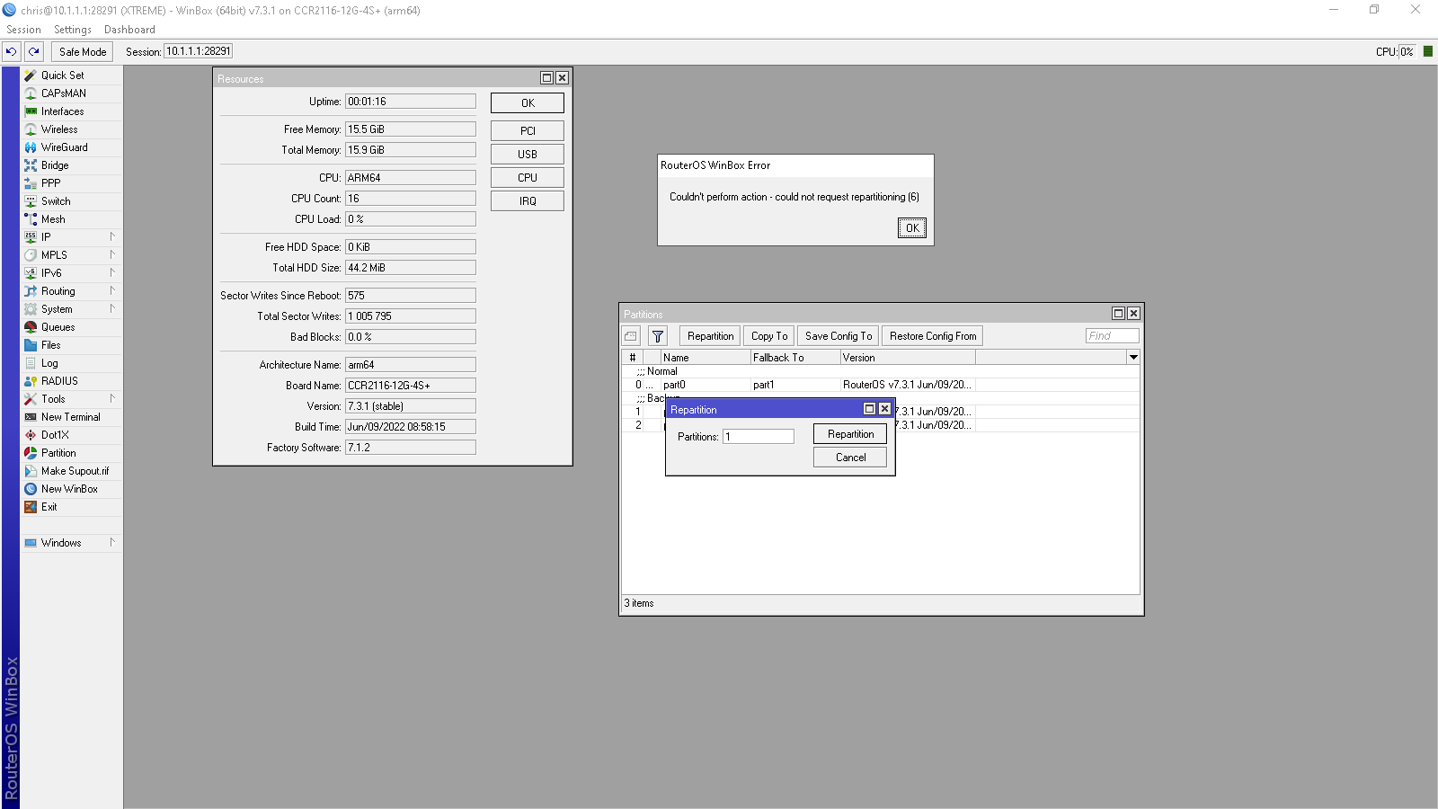
Task: Expand Tools submenu
Action: coord(112,399)
